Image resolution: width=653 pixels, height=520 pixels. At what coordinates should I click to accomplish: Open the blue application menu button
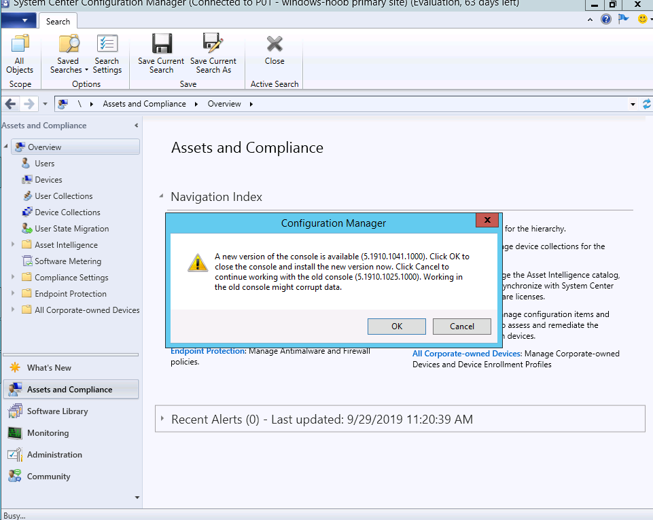tap(18, 20)
